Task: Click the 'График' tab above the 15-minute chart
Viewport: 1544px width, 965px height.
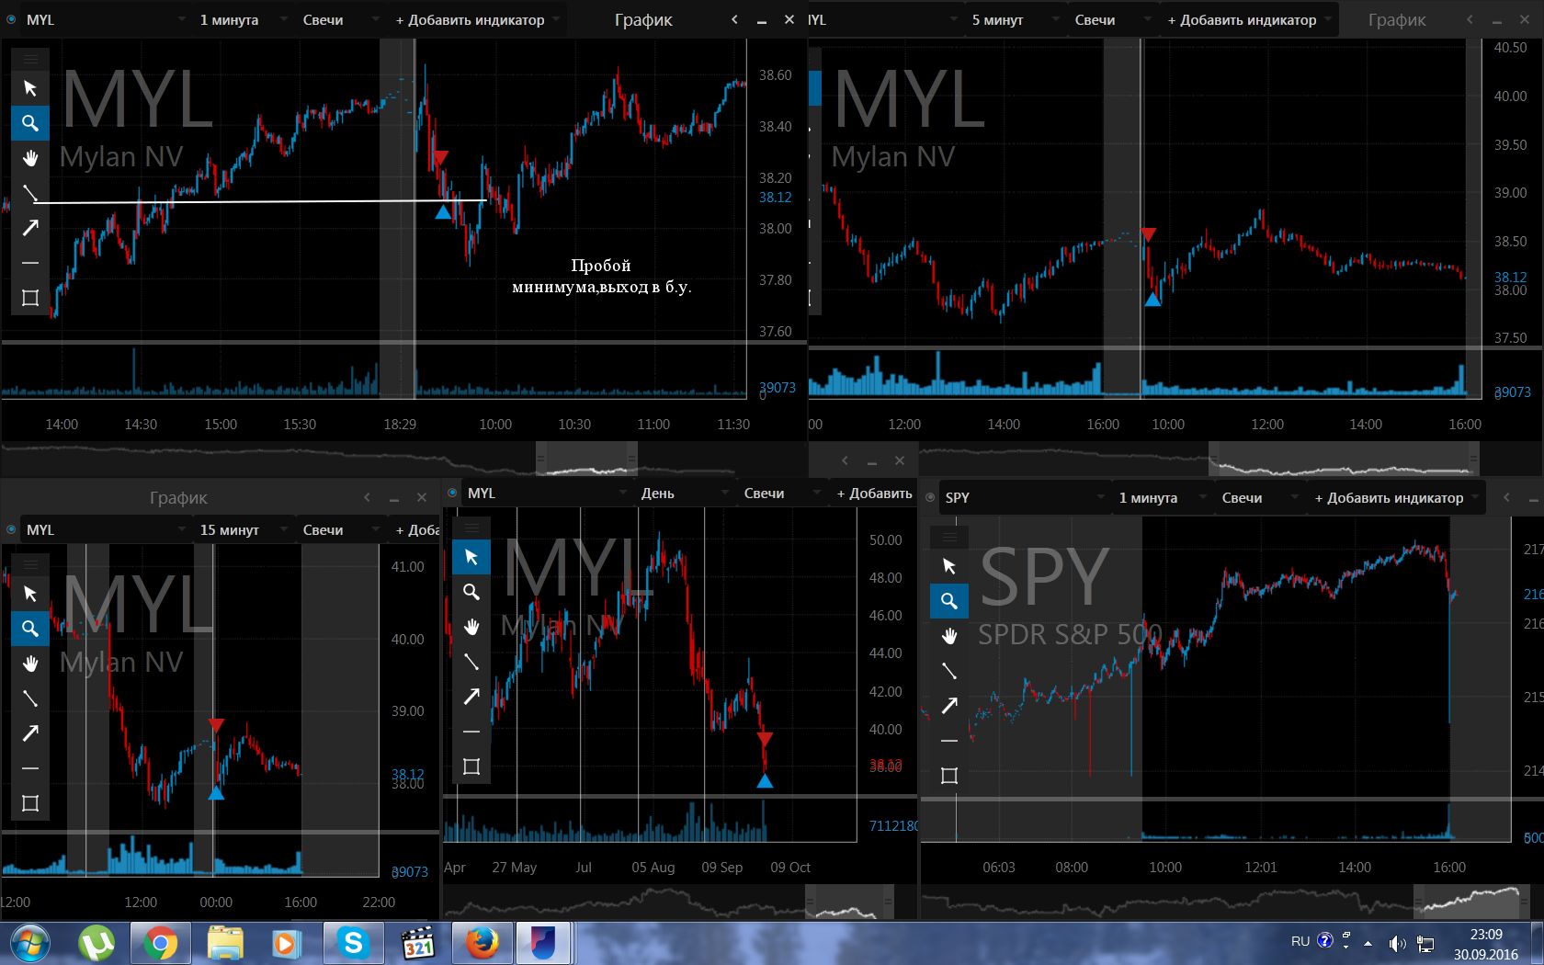Action: pos(178,497)
